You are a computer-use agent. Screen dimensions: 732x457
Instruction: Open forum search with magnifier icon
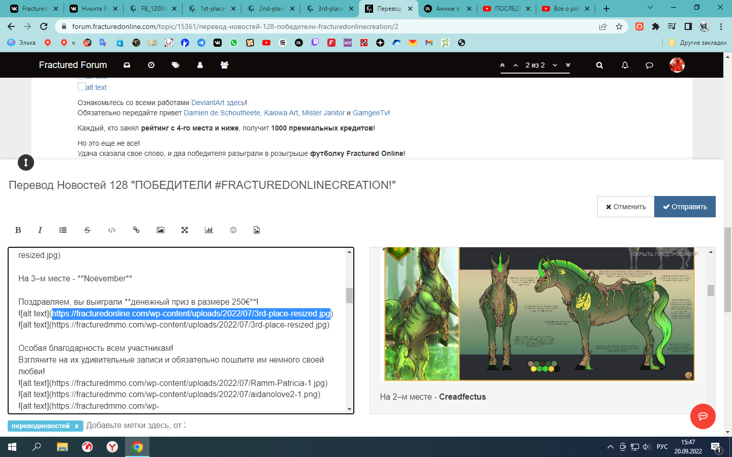tap(599, 65)
